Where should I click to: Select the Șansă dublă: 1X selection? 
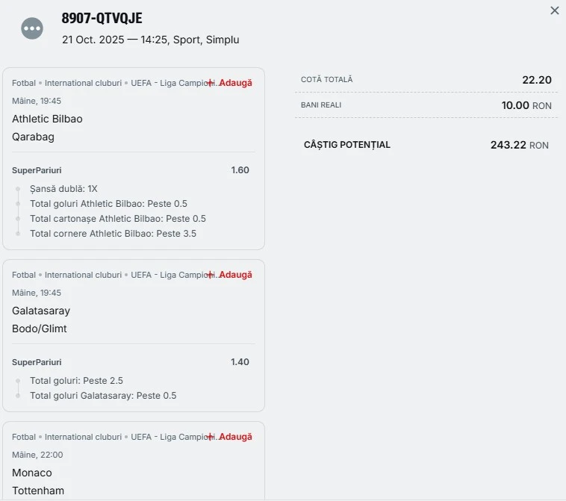(64, 189)
